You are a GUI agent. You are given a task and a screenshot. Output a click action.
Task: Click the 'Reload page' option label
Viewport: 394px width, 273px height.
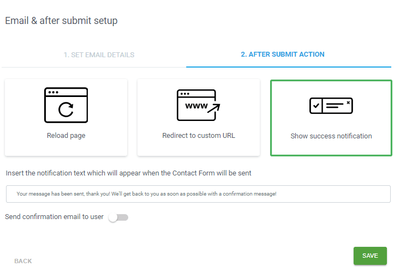66,136
